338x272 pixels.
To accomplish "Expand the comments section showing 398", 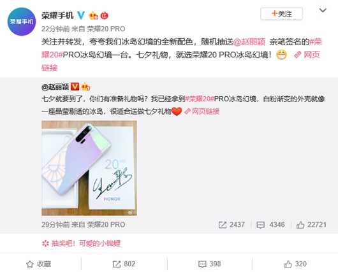I will coord(210,264).
